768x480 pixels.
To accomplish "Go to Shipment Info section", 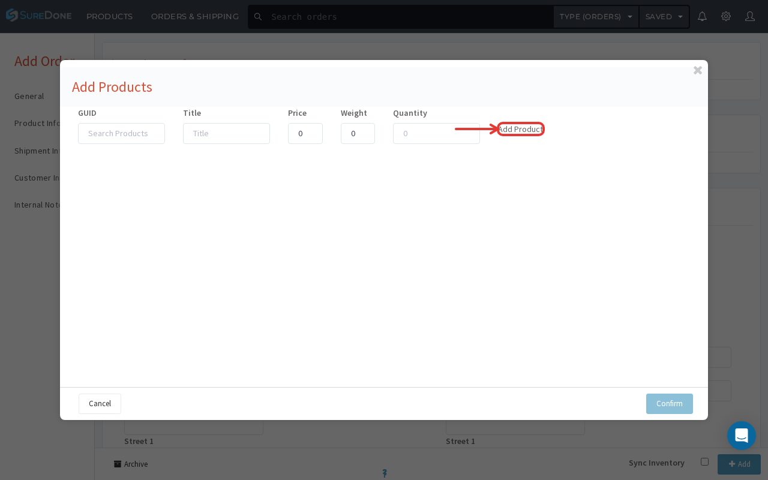I will tap(37, 151).
